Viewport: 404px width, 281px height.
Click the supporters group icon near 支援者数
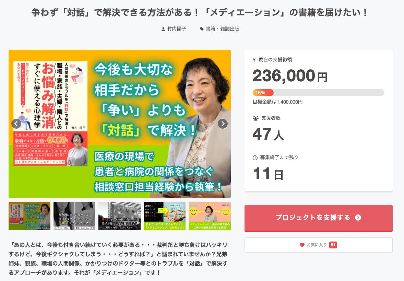[x=256, y=118]
